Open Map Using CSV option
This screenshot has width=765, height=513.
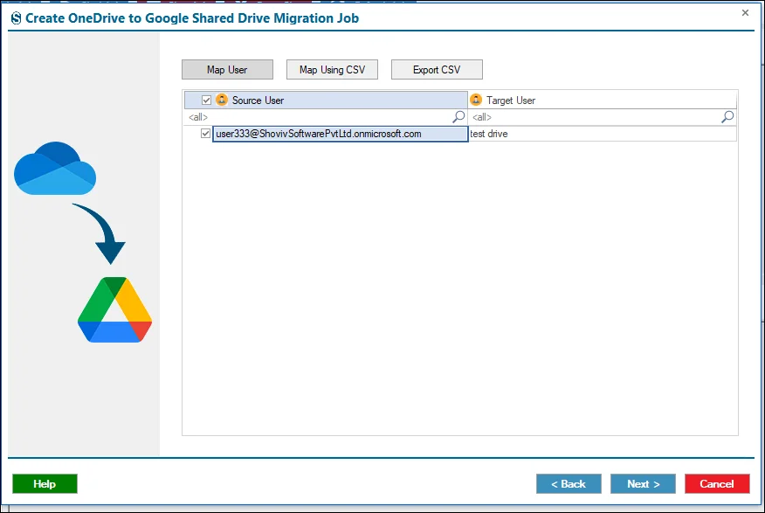tap(332, 69)
